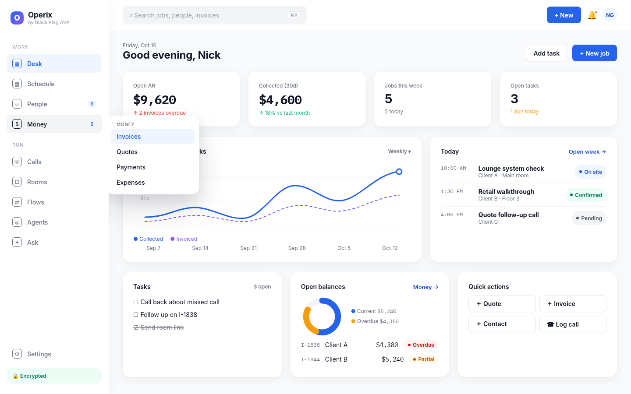Viewport: 631px width, 394px height.
Task: Open Agents via its target icon
Action: [x=17, y=222]
